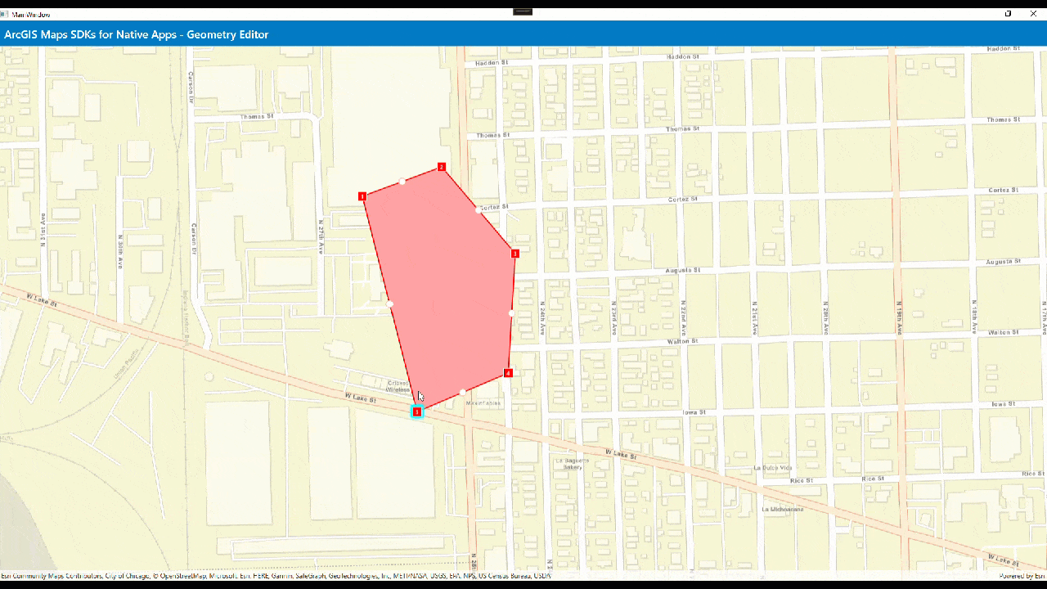Image resolution: width=1047 pixels, height=589 pixels.
Task: Select the red vertex handle labeled 3 on the polygon's right edge
Action: [515, 254]
